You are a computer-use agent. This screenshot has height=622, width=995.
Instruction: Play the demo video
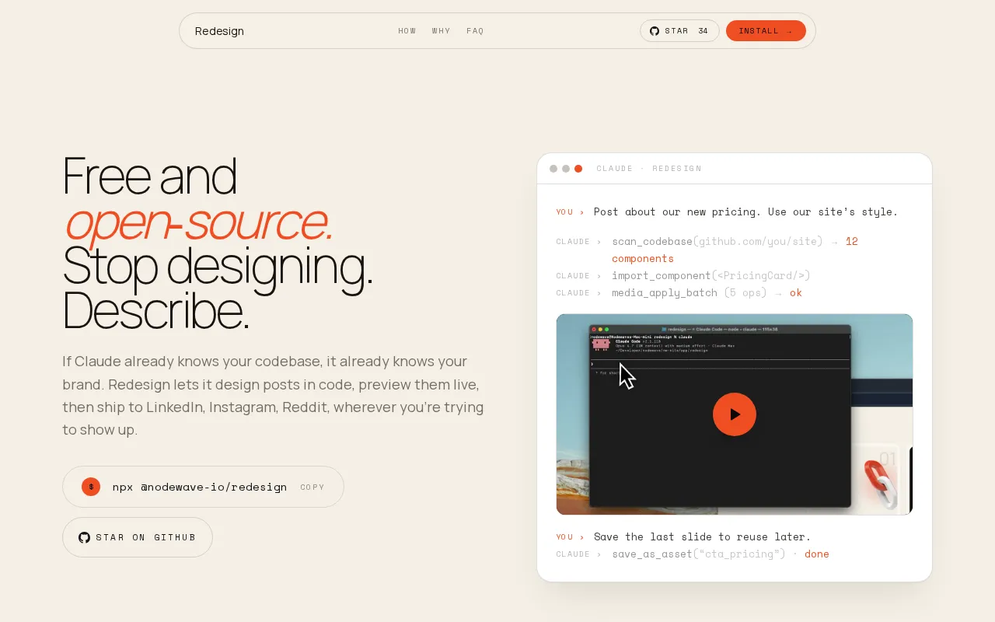(735, 414)
